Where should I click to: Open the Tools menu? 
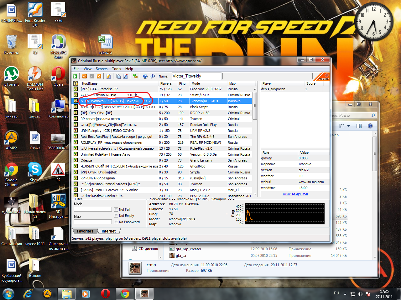pos(116,69)
